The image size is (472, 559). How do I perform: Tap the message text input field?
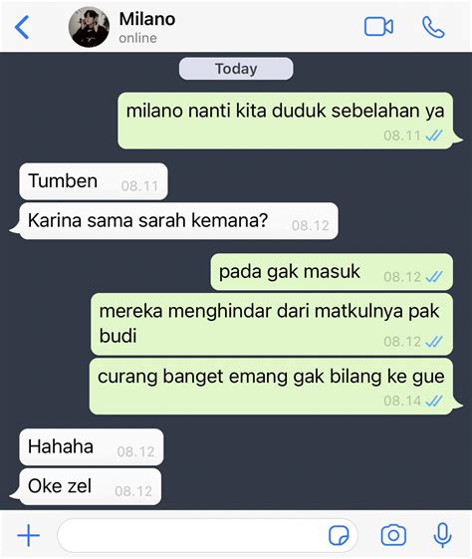(x=207, y=535)
